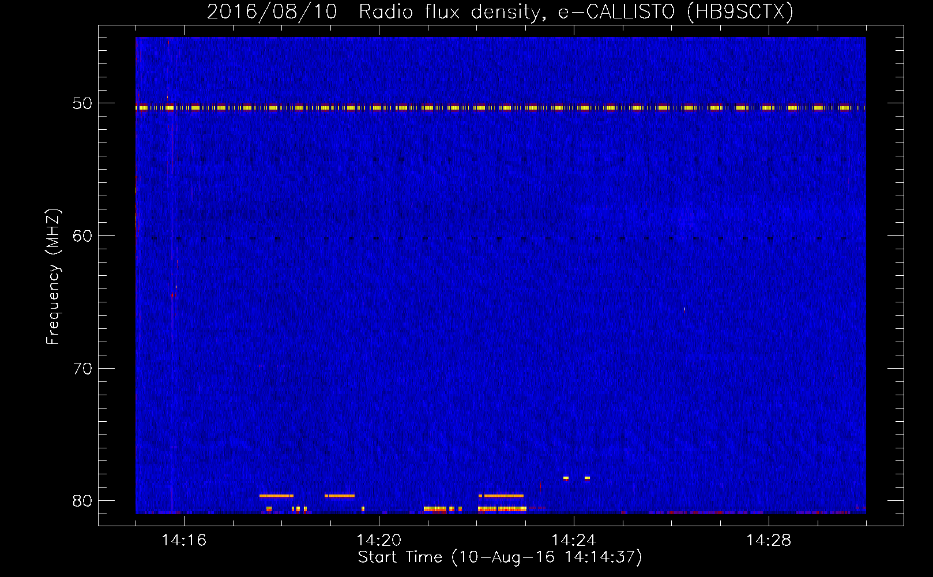Click the 80 MHz frequency tick label

pos(82,501)
